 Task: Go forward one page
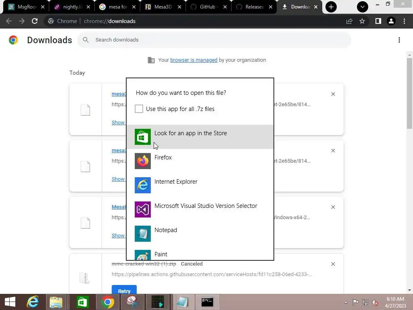click(x=22, y=21)
